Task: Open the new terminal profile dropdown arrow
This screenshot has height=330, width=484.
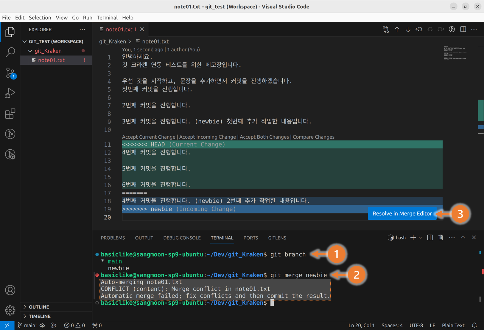Action: click(x=420, y=238)
